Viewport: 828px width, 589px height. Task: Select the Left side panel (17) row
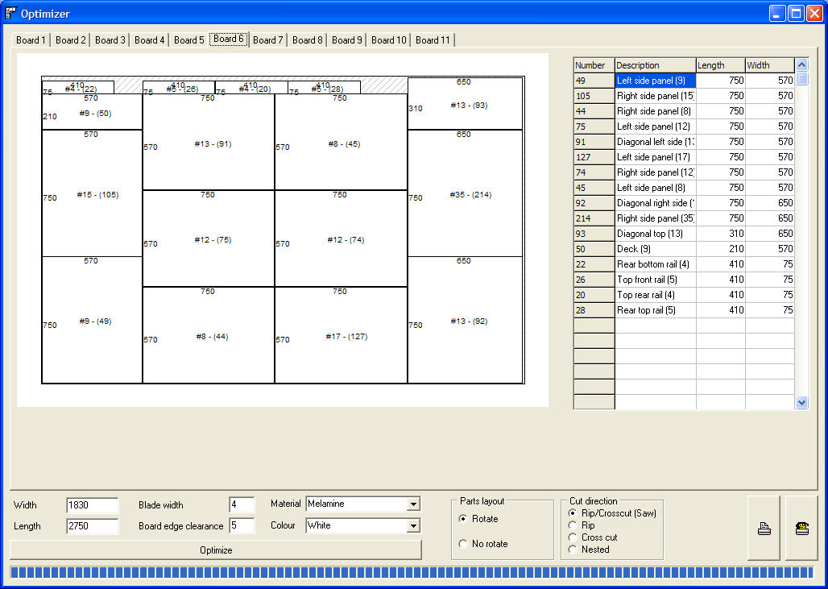point(683,157)
